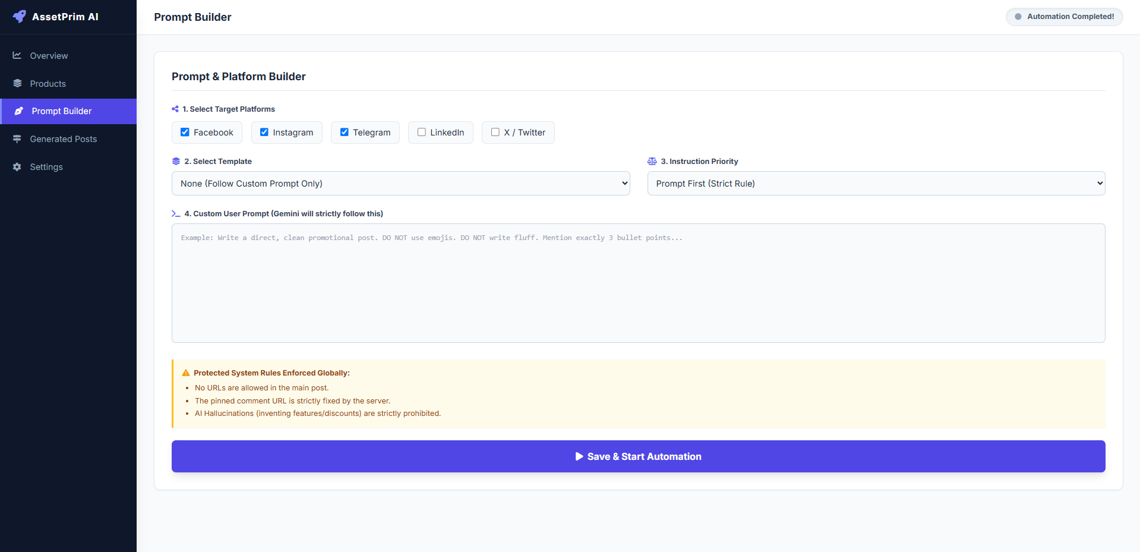Screen dimensions: 1140x552
Task: Click Save & Start Automation button
Action: tap(639, 456)
